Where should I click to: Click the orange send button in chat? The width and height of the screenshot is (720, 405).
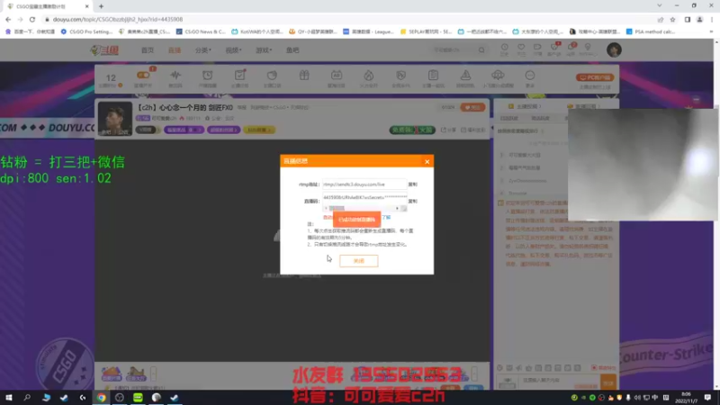608,382
